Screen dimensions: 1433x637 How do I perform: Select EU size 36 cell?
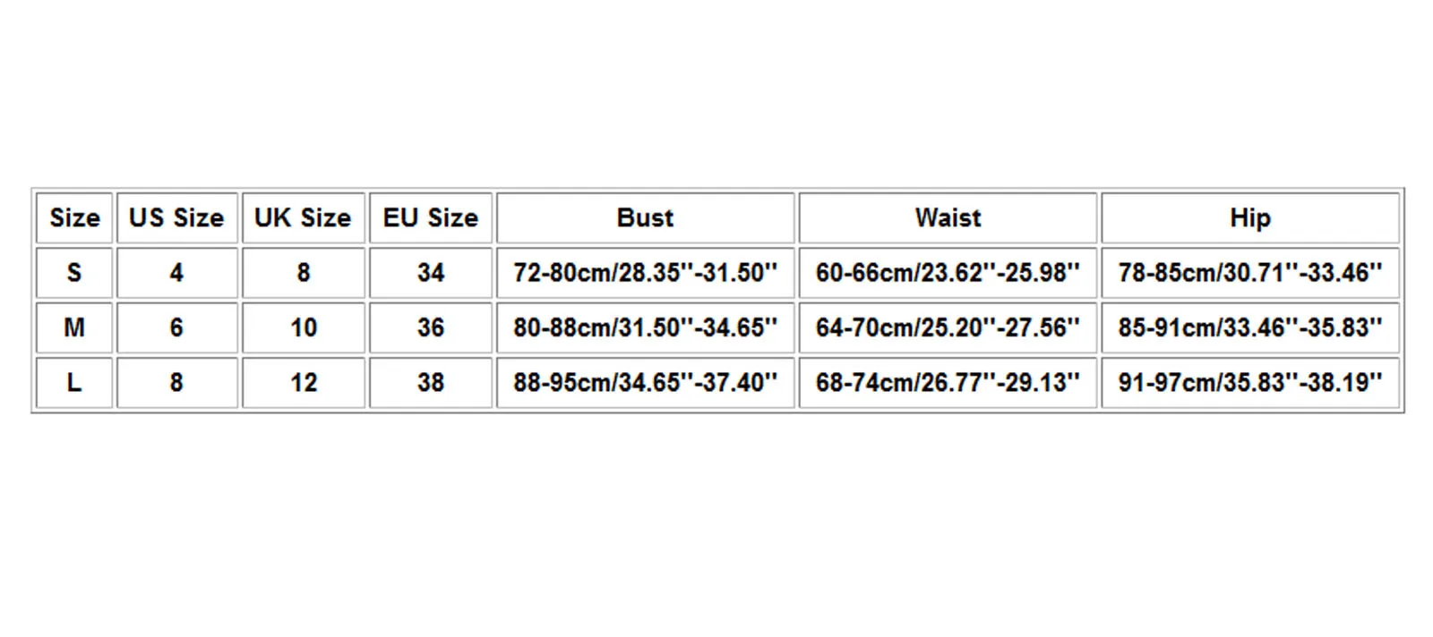[x=431, y=327]
